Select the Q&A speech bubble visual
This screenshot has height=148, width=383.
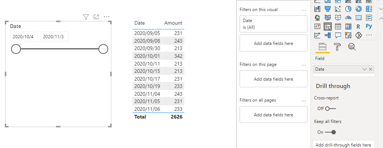tap(338, 35)
